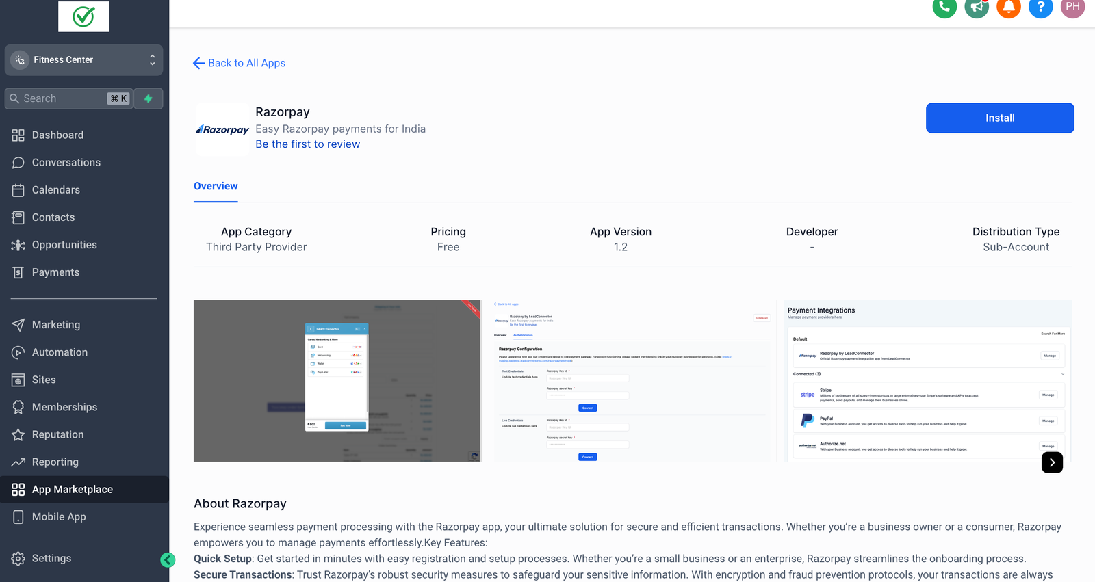Open App Marketplace in sidebar
Viewport: 1095px width, 582px height.
(73, 490)
